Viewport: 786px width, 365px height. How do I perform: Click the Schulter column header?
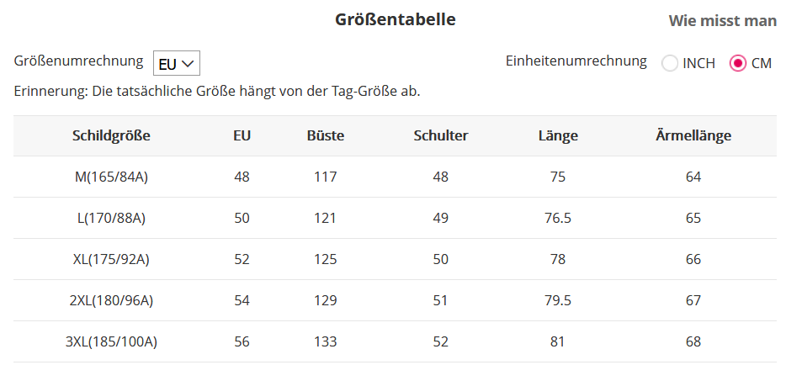coord(441,135)
